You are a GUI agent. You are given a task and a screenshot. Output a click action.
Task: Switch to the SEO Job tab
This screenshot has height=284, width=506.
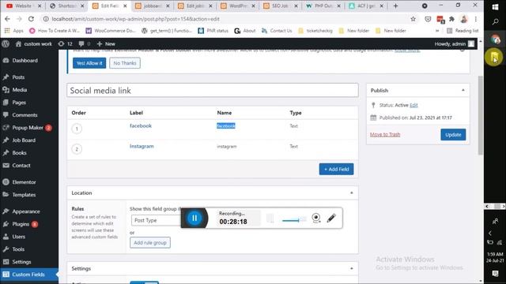[280, 6]
